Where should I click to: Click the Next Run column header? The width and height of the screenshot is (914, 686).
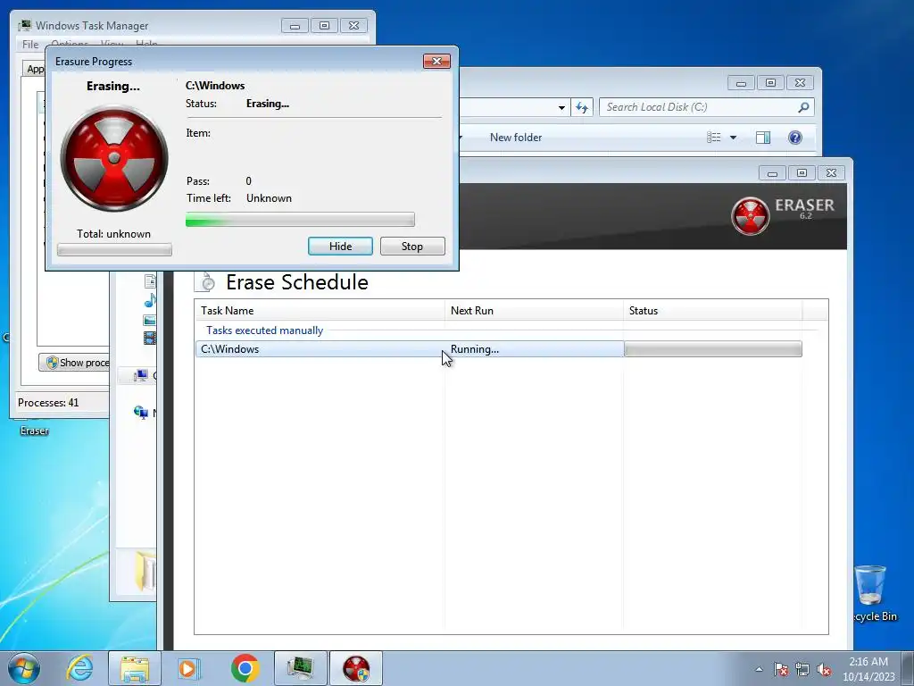535,310
